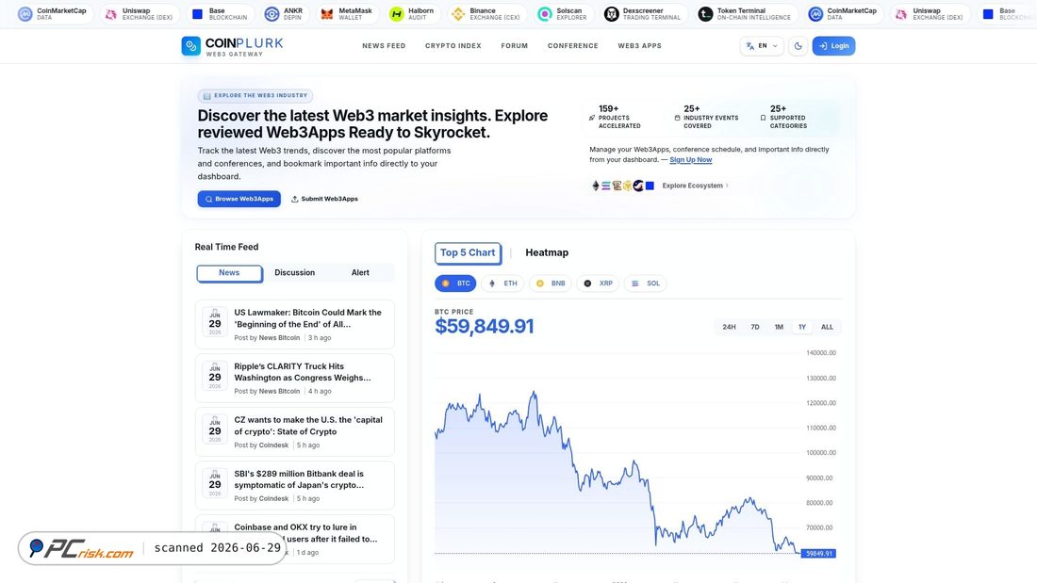Select the Solscan explorer icon
This screenshot has height=583, width=1037.
click(544, 14)
